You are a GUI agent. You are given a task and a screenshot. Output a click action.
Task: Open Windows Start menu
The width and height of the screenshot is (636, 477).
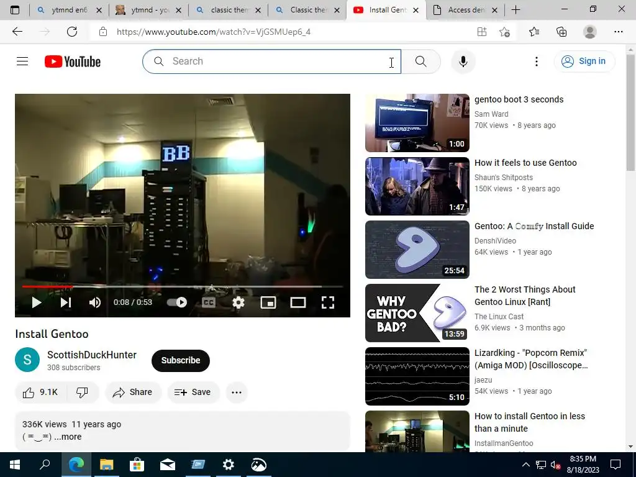click(15, 465)
